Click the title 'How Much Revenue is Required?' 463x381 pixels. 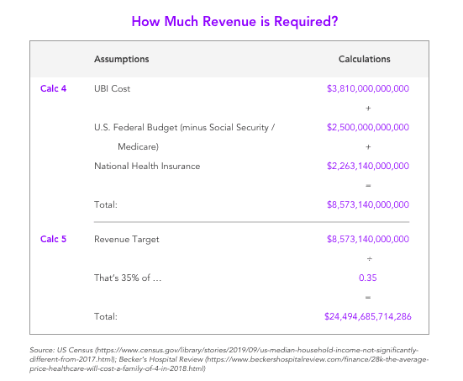pyautogui.click(x=234, y=22)
